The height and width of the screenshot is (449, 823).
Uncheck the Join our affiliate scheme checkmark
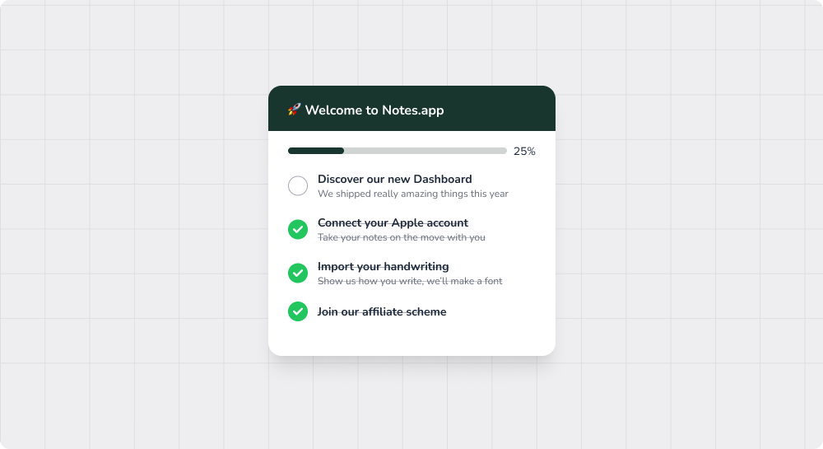(x=298, y=311)
